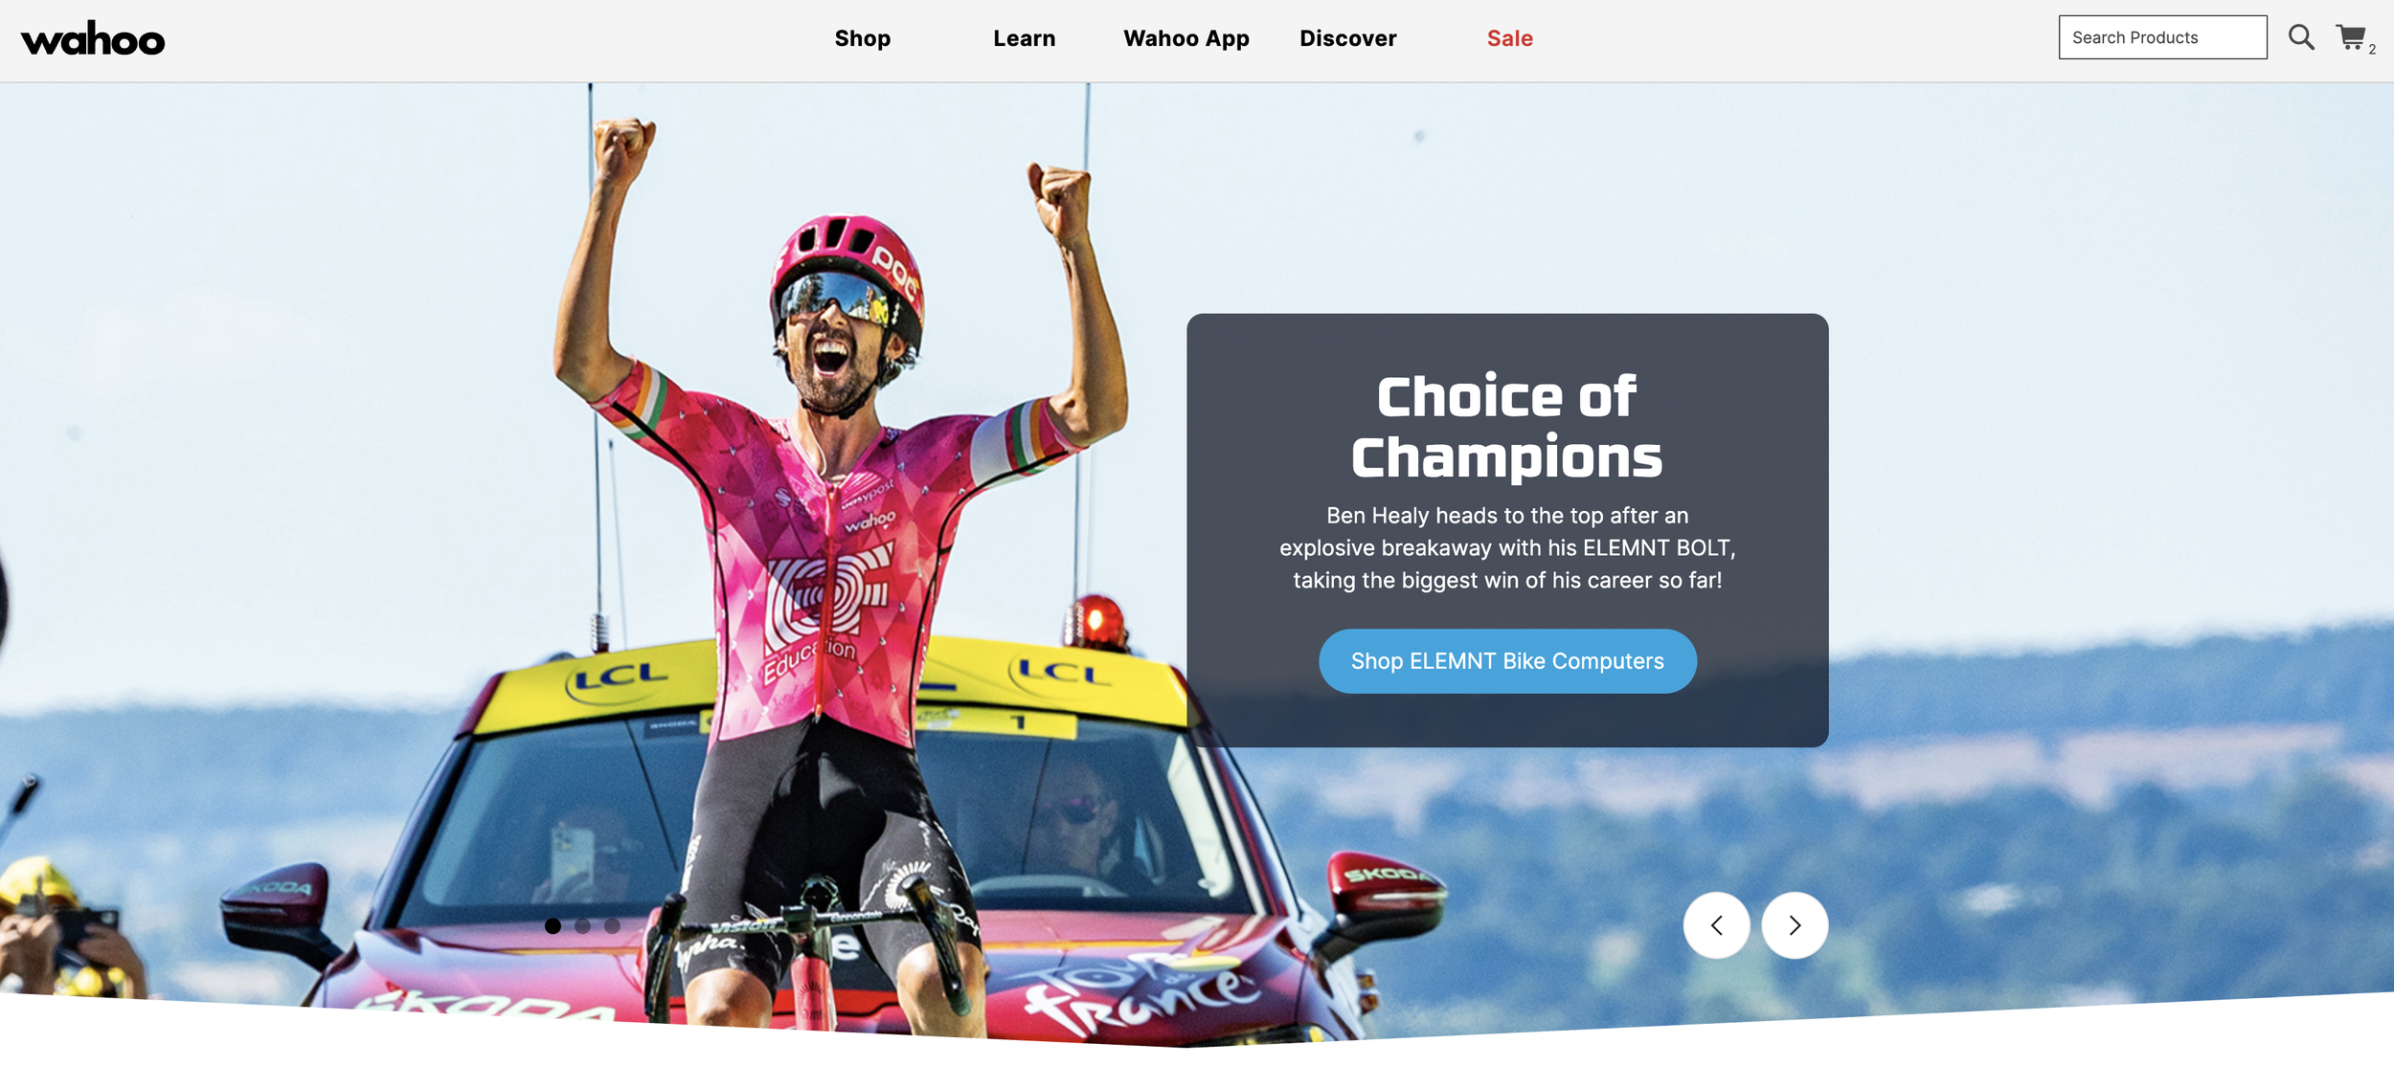Select the first carousel dot
Viewport: 2394px width, 1088px height.
pyautogui.click(x=553, y=926)
